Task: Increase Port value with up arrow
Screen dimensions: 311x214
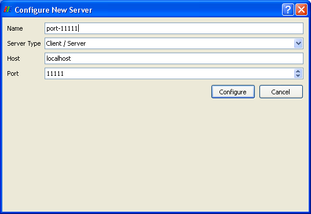Action: tap(298, 71)
